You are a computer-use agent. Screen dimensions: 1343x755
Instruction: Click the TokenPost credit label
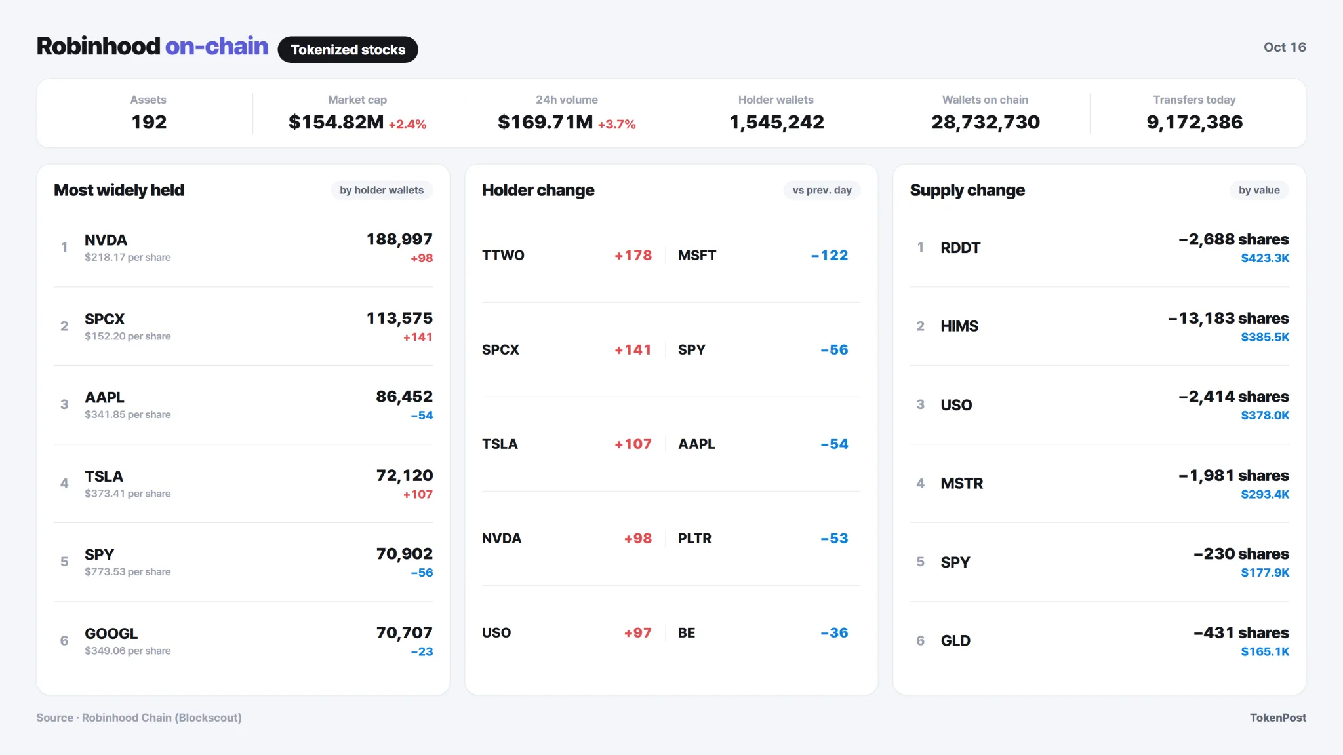1277,718
